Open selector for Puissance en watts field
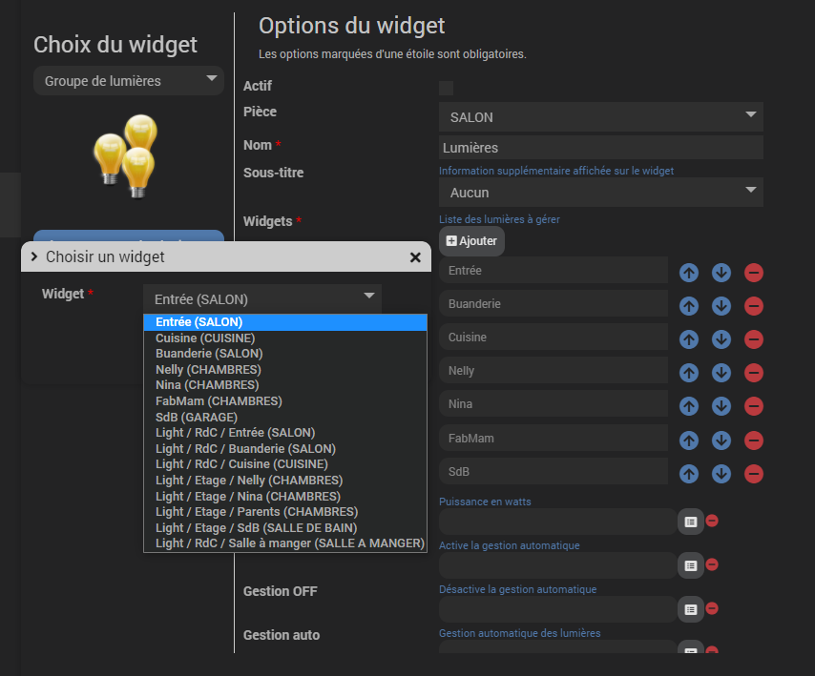 [691, 522]
